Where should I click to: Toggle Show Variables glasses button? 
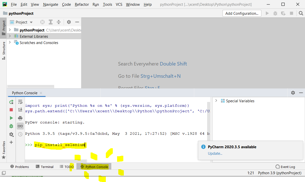pos(20,126)
